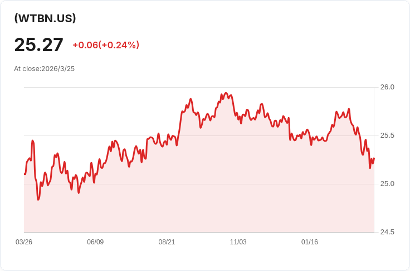Click the 03/26 date on the x-axis
The image size is (410, 271).
(24, 242)
